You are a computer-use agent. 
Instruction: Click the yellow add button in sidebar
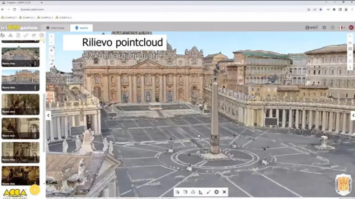(34, 189)
